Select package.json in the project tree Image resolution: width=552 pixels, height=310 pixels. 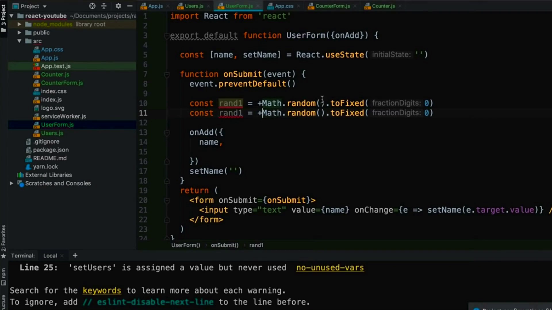[51, 150]
